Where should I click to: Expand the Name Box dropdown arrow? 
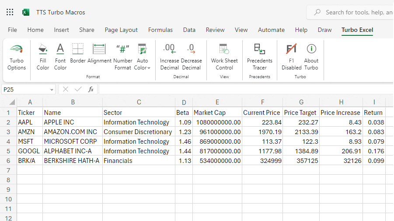coord(52,90)
